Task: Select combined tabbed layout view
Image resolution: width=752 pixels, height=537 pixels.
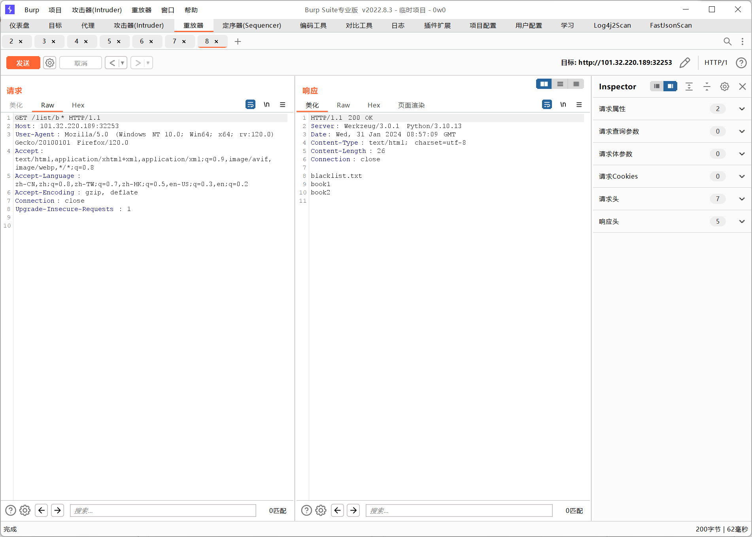Action: point(576,84)
